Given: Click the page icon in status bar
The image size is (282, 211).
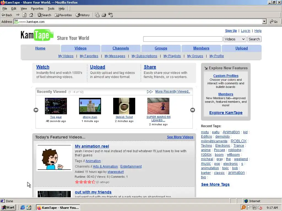Looking at the screenshot, I should click(2, 201).
